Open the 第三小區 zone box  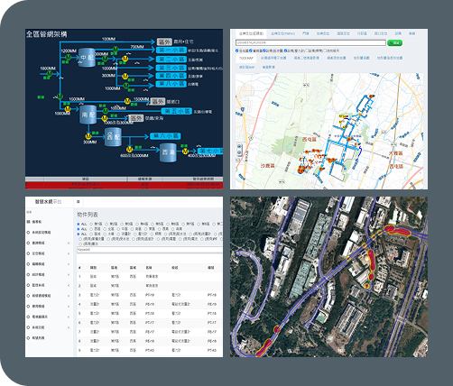coord(171,68)
